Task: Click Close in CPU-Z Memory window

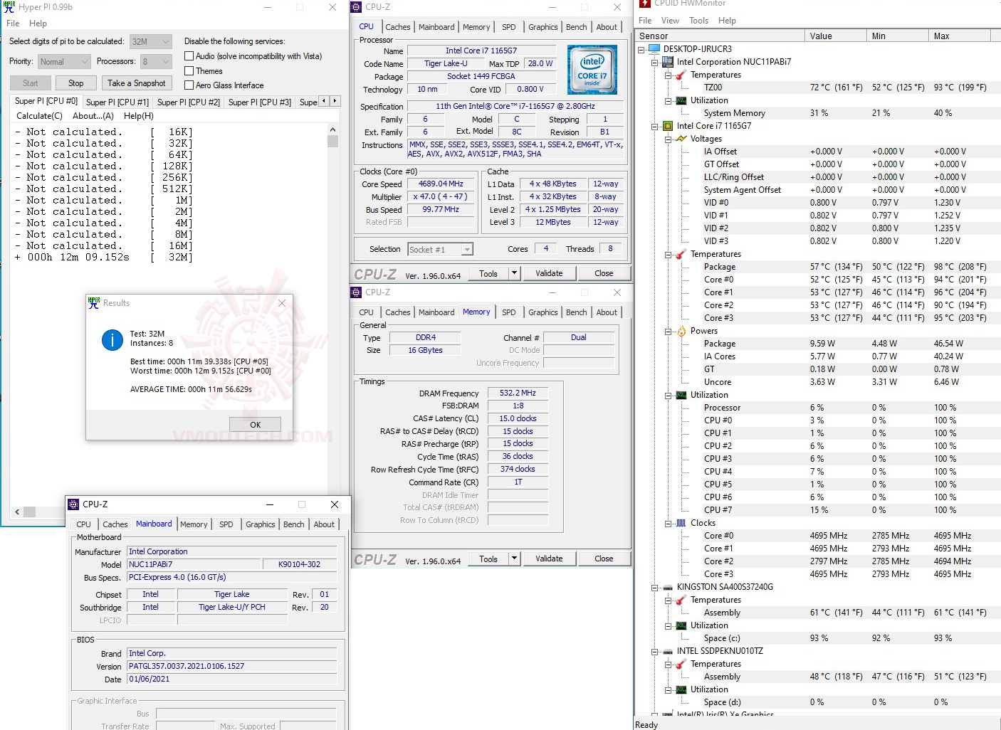Action: click(x=604, y=559)
